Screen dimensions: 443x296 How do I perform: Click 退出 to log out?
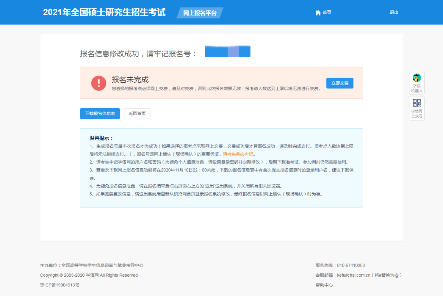394,12
